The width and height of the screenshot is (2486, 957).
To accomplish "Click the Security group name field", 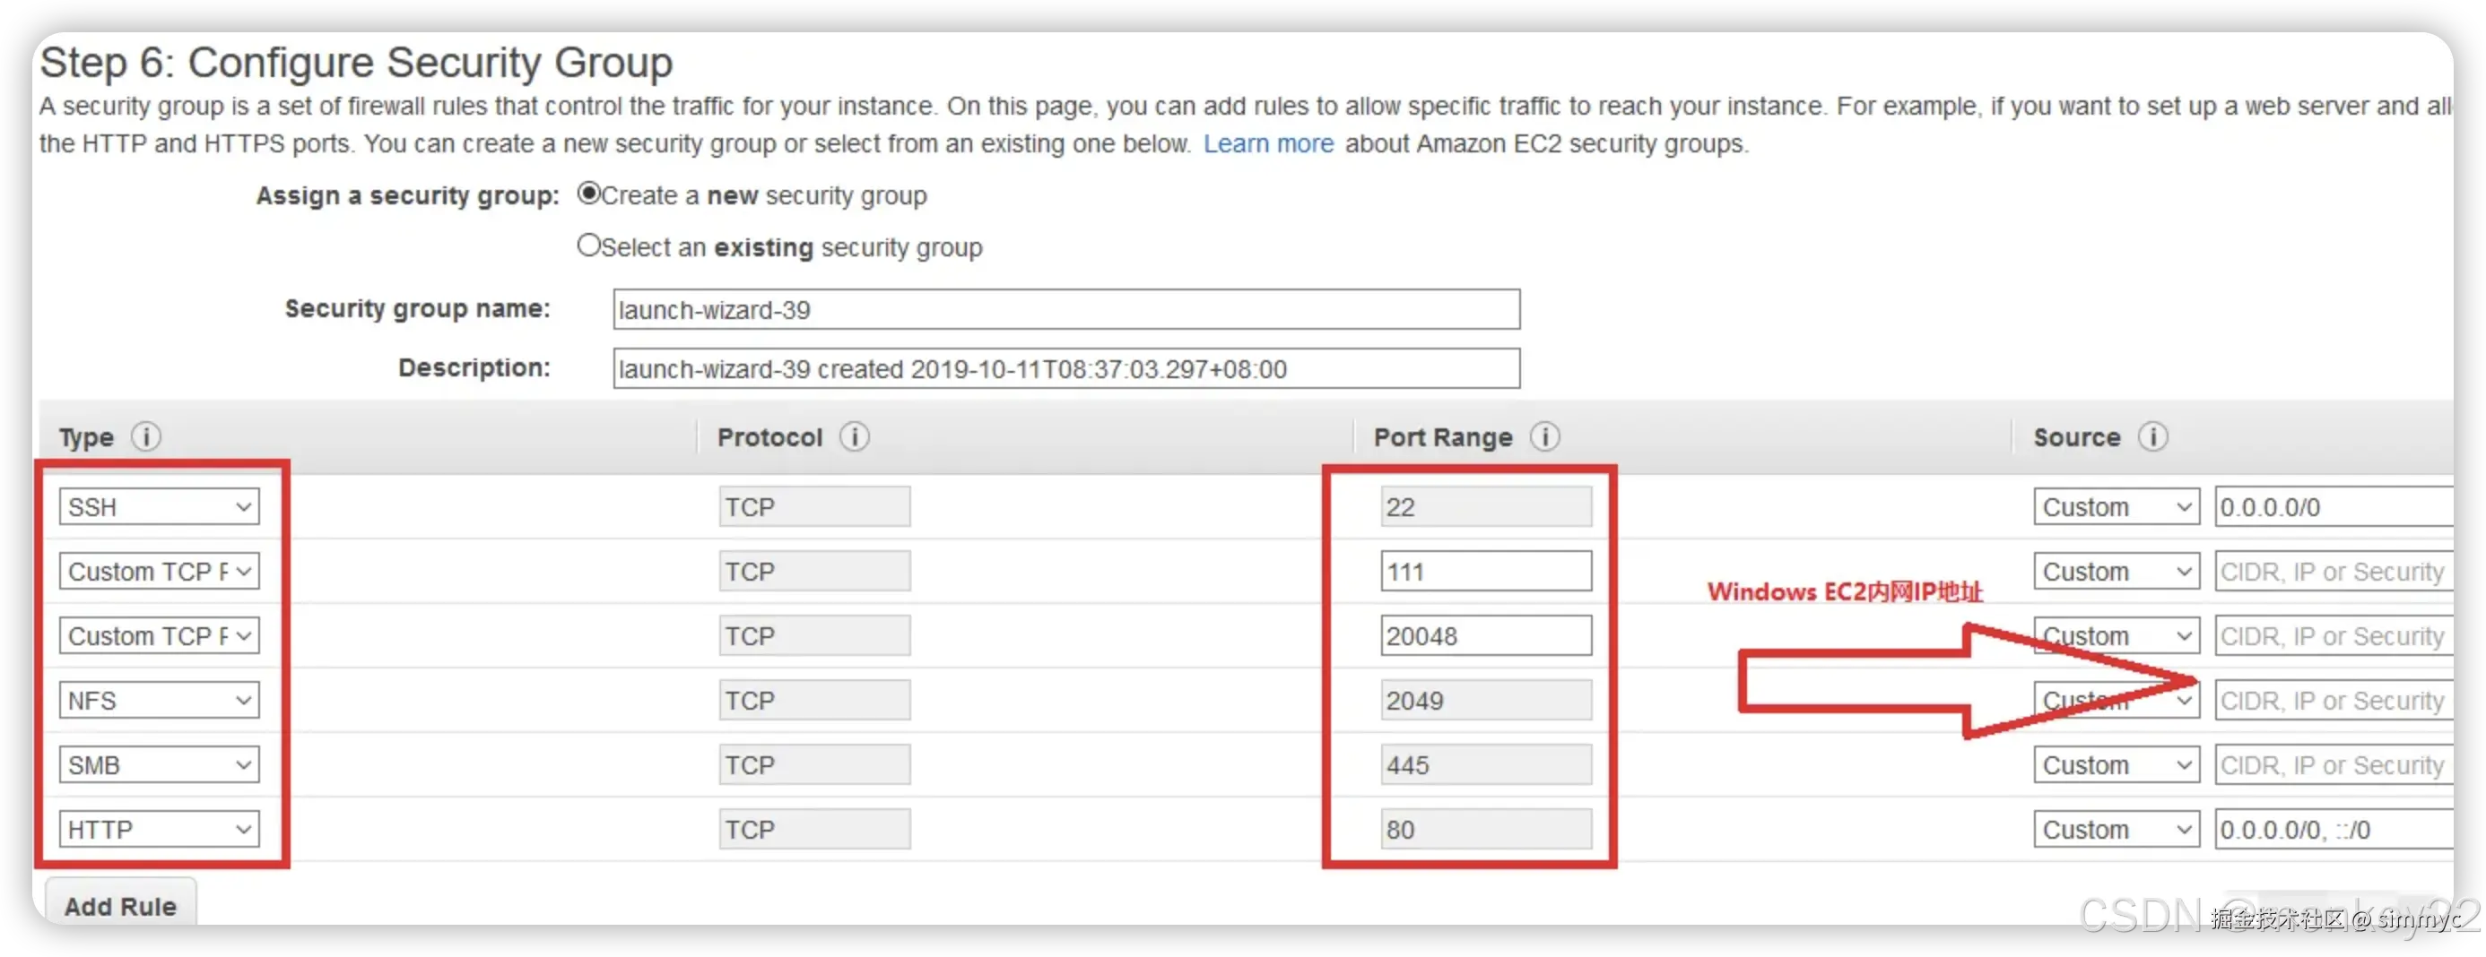I will point(1065,310).
